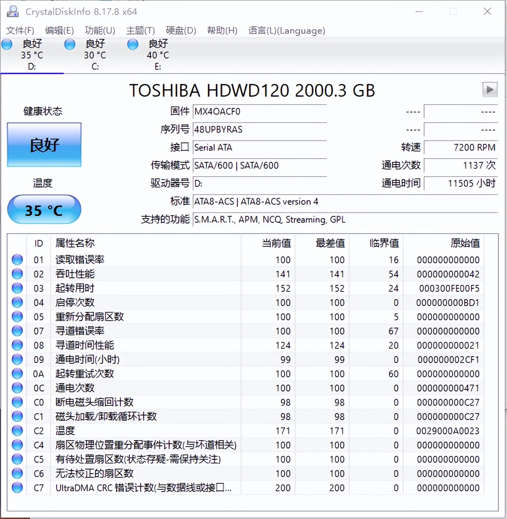Click the C: drive health status icon
Image resolution: width=507 pixels, height=519 pixels.
70,44
